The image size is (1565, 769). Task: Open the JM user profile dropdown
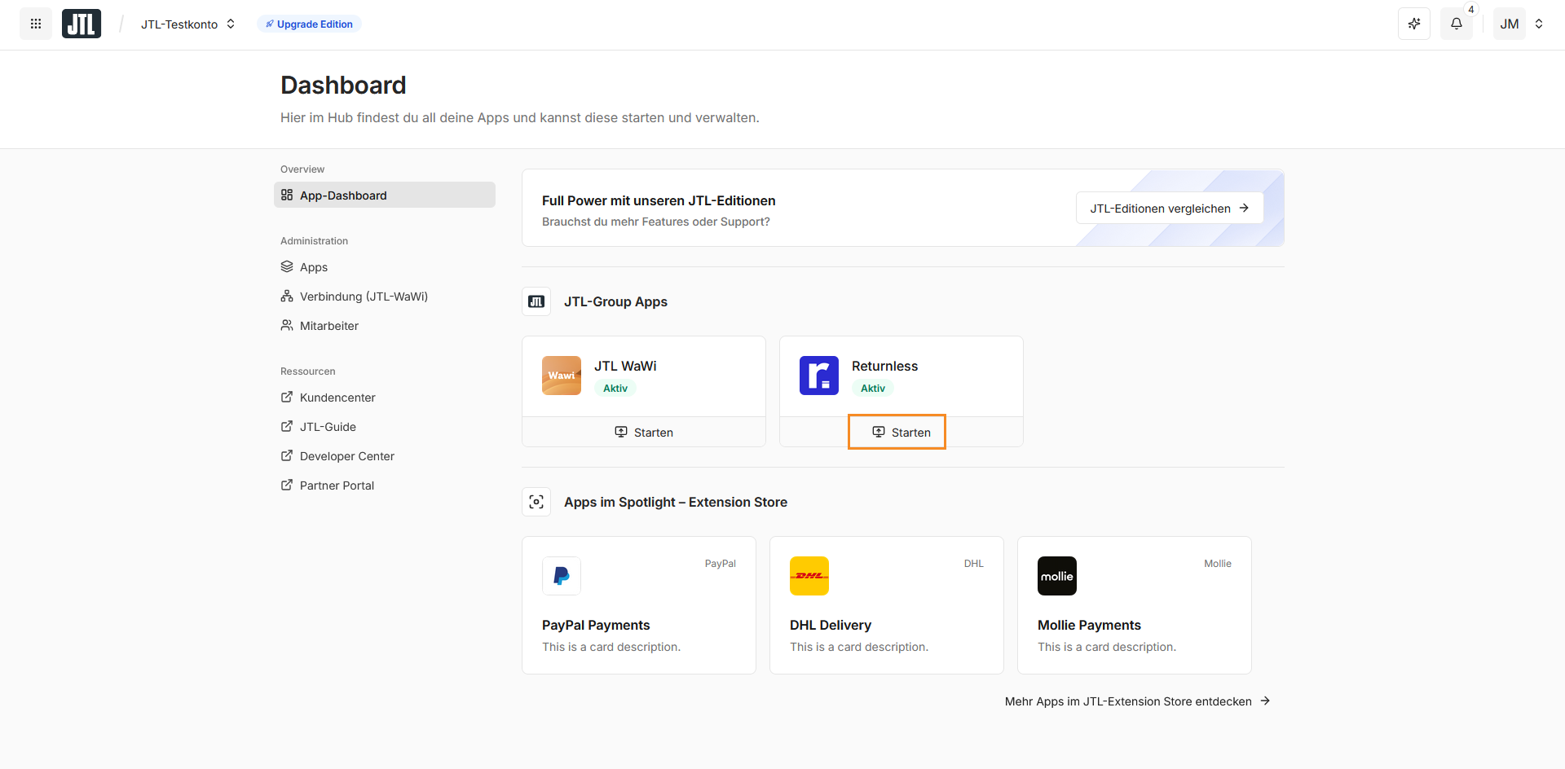point(1521,24)
